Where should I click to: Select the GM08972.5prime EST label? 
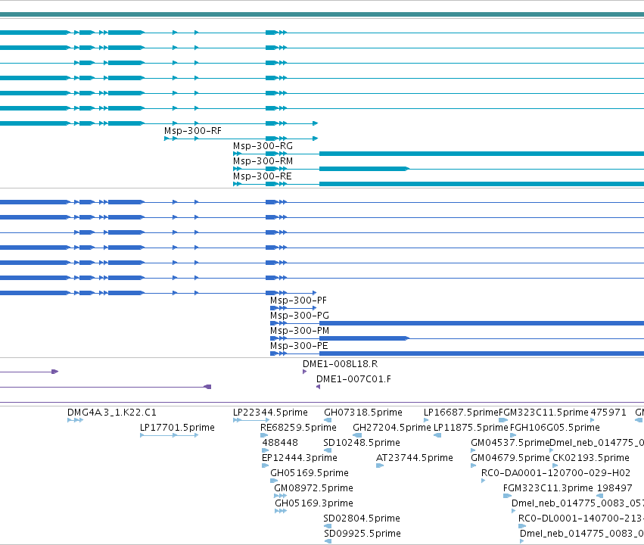313,489
